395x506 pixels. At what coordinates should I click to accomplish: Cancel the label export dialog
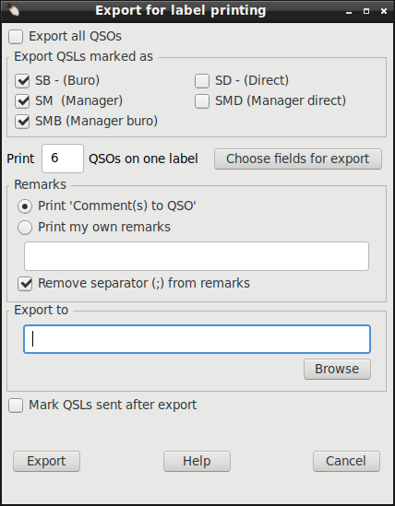coord(346,462)
